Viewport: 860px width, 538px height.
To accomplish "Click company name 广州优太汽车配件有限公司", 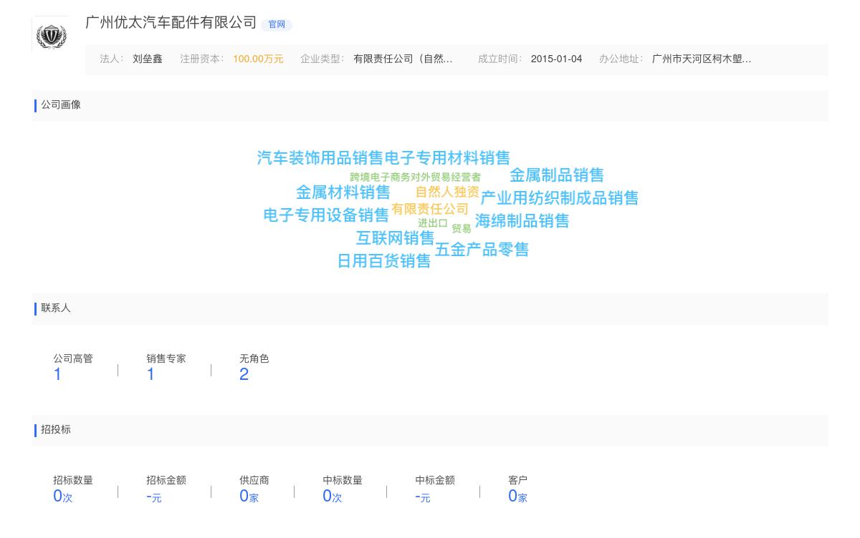I will [171, 22].
